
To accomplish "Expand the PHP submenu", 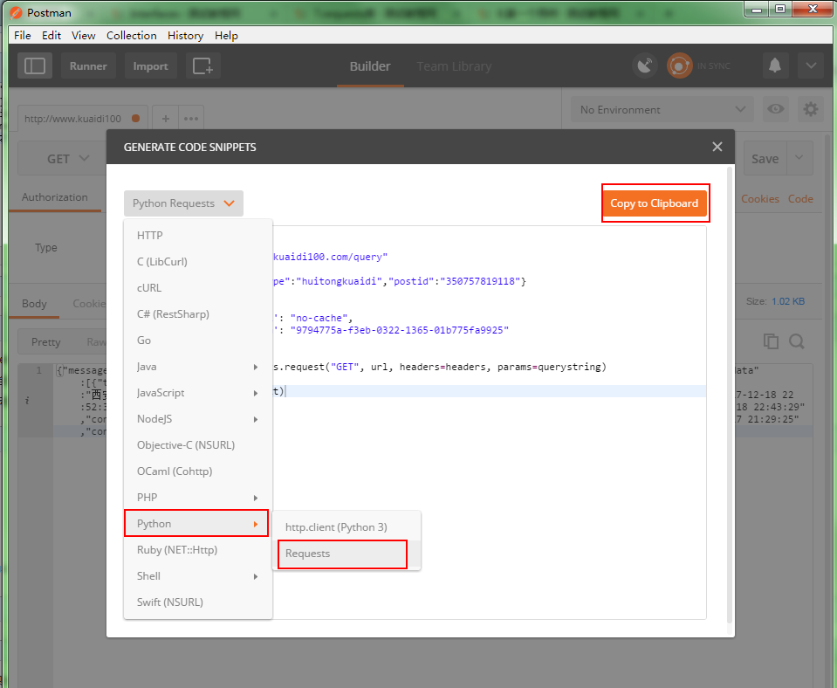I will click(197, 498).
